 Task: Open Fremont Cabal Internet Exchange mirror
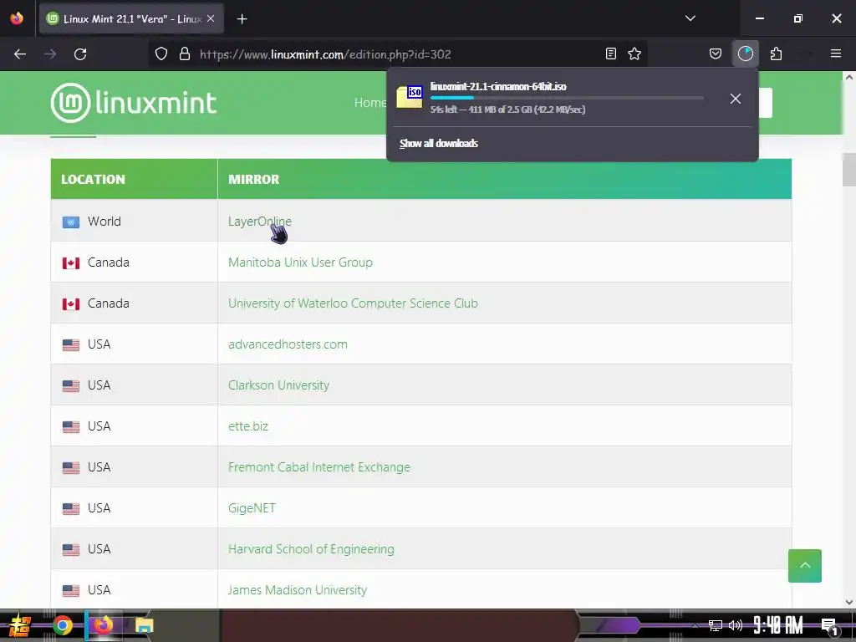(318, 466)
